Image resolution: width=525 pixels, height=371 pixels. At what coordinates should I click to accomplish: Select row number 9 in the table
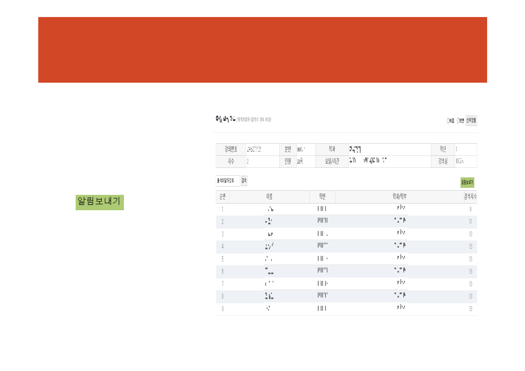tap(222, 309)
